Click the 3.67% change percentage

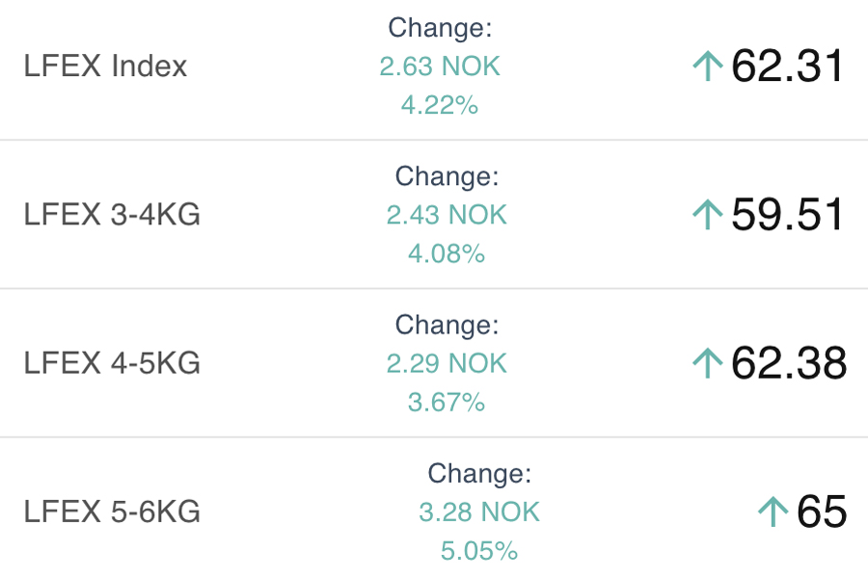(447, 402)
